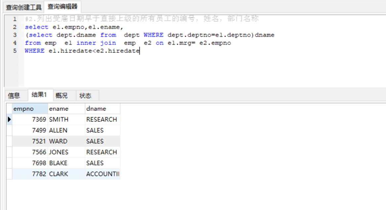Switch to the 查询创建工具 tab

pyautogui.click(x=24, y=7)
